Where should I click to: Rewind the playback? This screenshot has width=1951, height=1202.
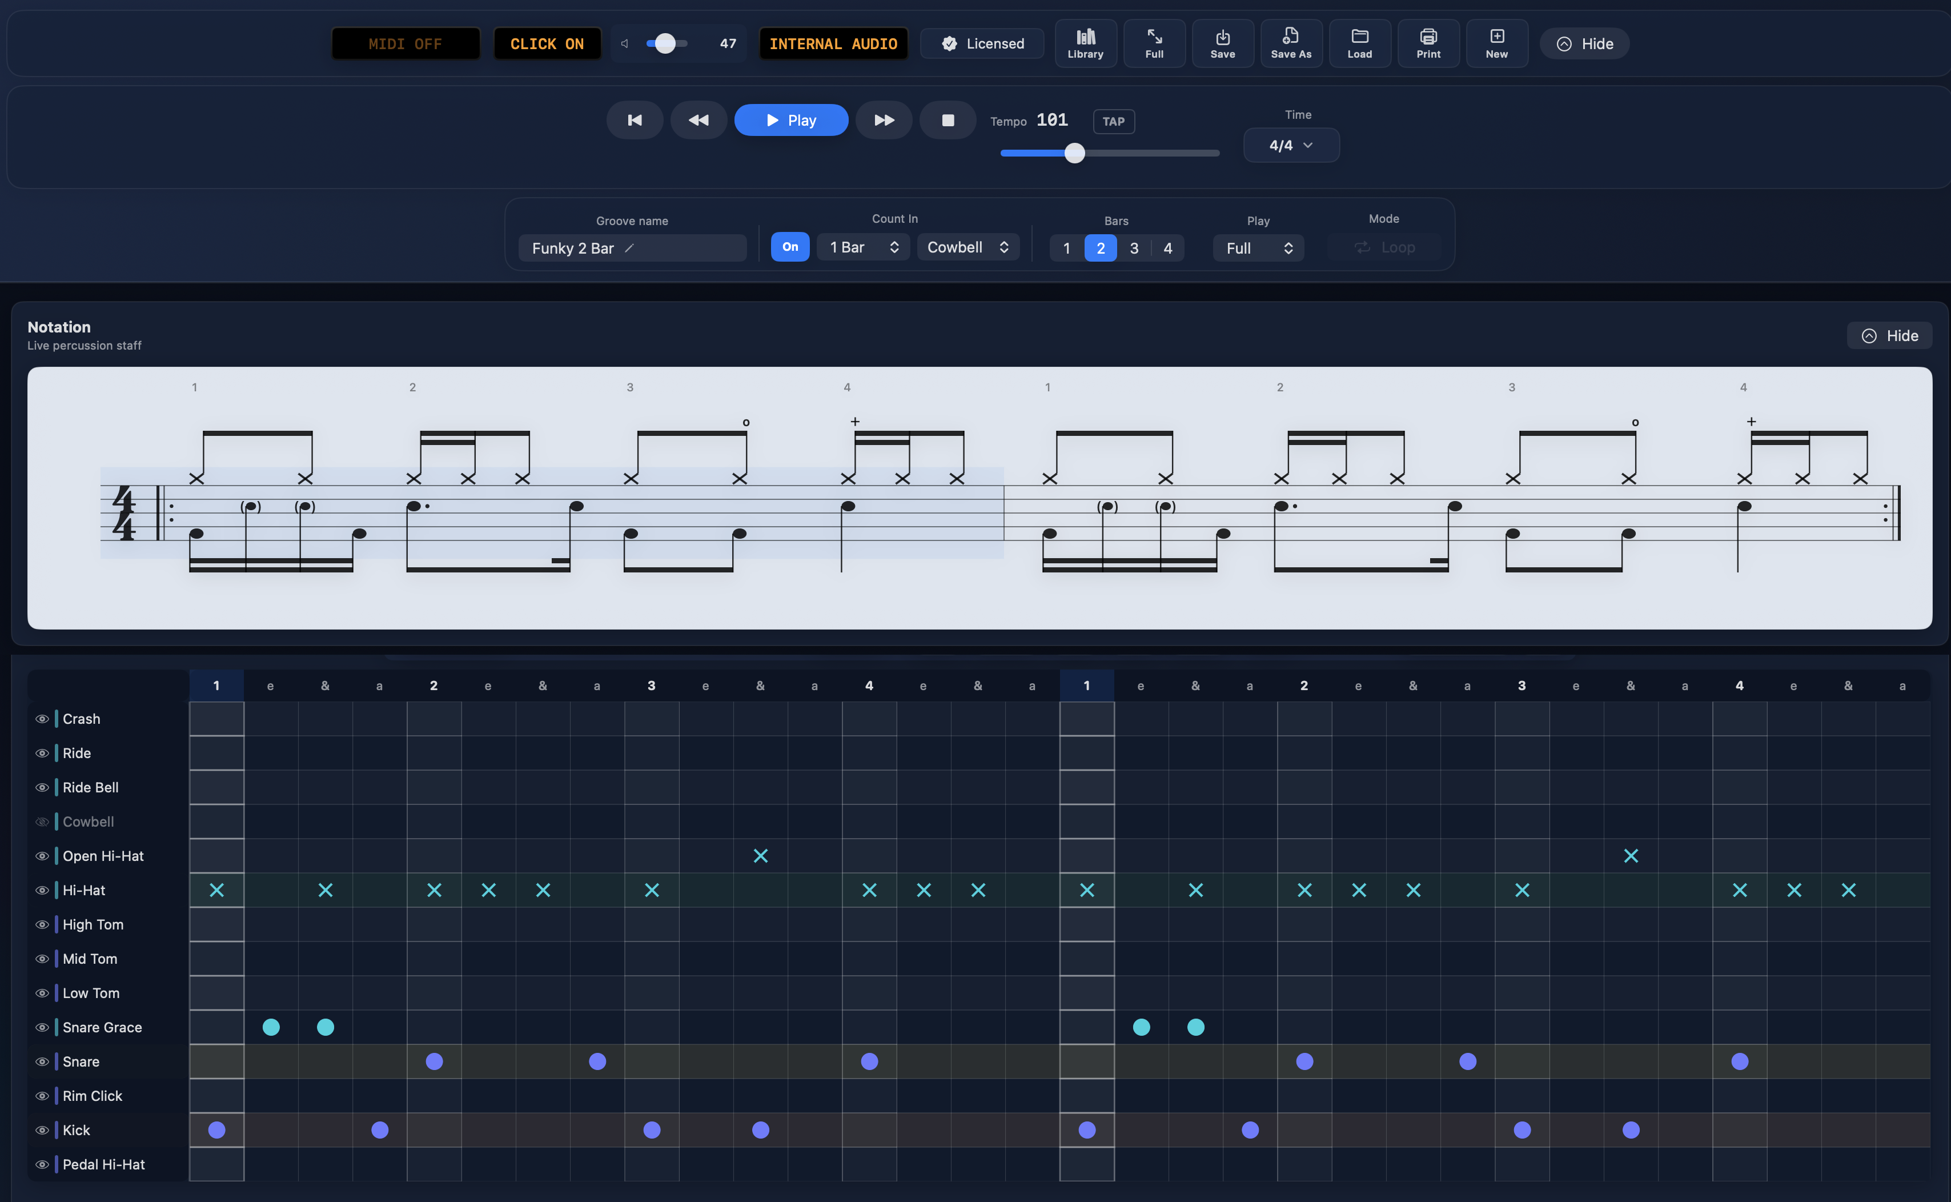pyautogui.click(x=698, y=120)
